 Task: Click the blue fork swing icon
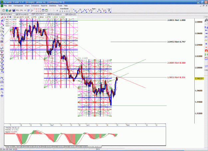(x=99, y=10)
